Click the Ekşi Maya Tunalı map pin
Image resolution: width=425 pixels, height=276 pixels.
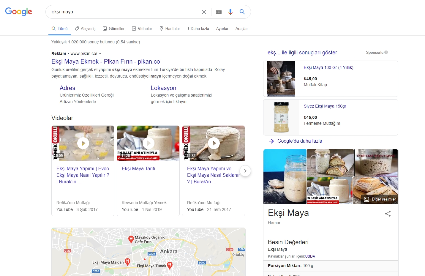coord(170,265)
